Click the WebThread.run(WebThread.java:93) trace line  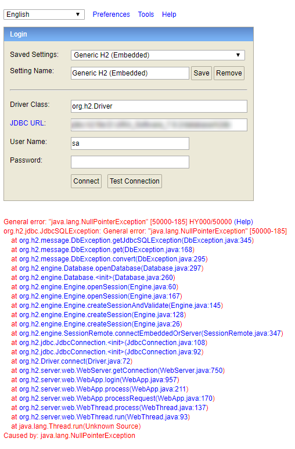100,416
